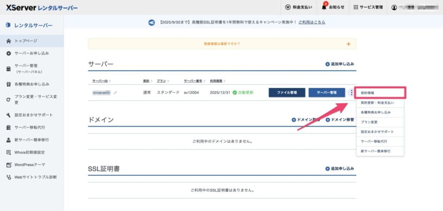Click the yen icon beside 料金支払い
Viewport: 443px width, 211px height.
coord(288,7)
